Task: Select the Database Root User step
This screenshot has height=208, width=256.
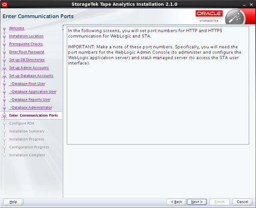Action: point(27,84)
